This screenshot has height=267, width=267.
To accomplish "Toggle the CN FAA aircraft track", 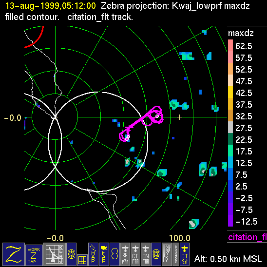I will 146,254.
